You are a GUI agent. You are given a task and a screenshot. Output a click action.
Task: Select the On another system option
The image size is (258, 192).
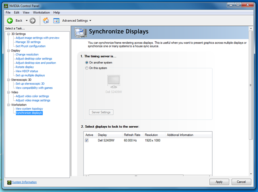pyautogui.click(x=87, y=63)
